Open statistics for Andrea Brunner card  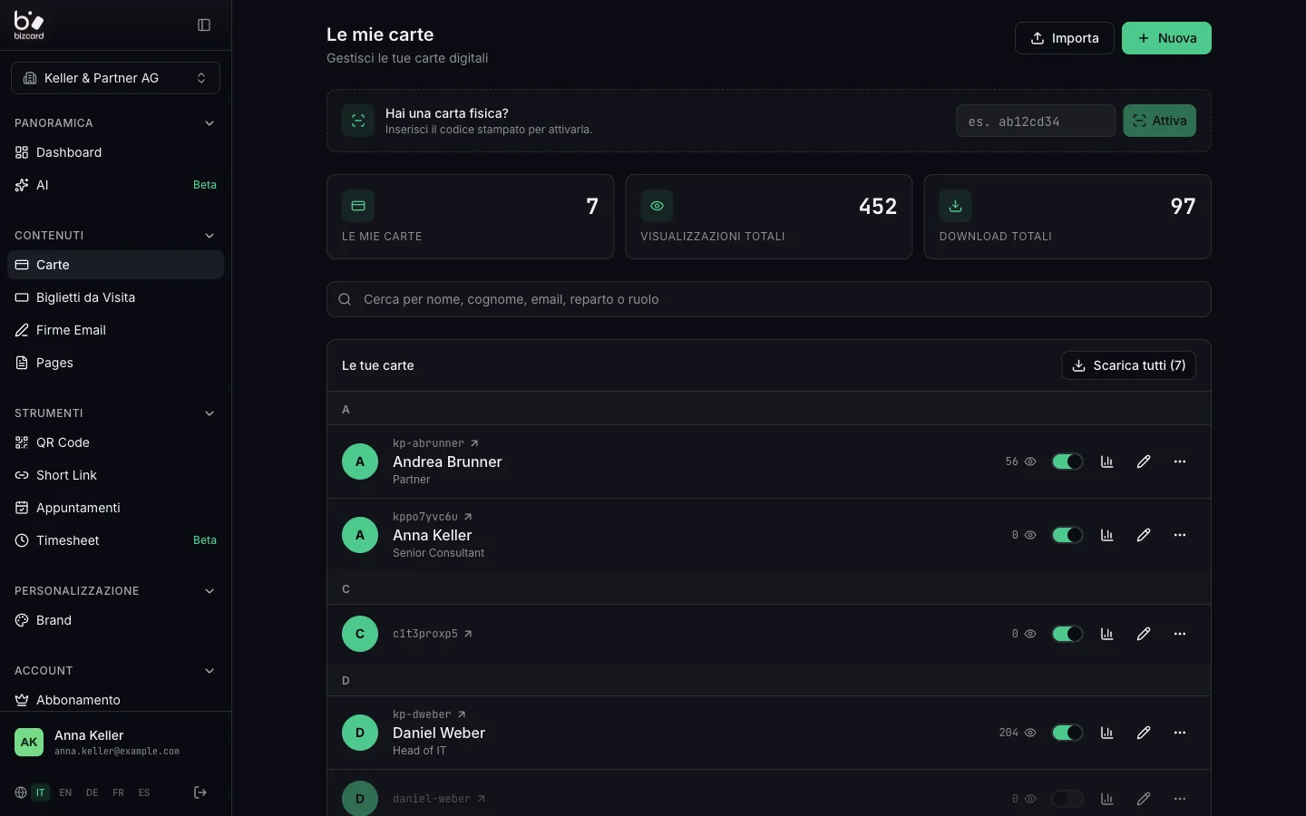click(x=1106, y=461)
